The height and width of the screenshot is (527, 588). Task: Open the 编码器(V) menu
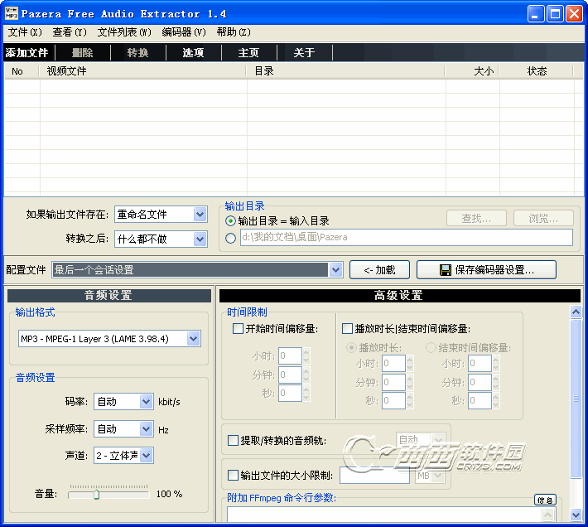click(x=183, y=32)
